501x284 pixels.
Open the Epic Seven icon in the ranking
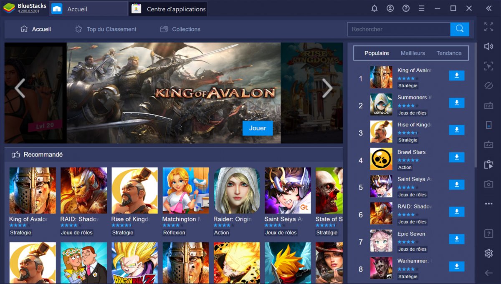click(381, 241)
